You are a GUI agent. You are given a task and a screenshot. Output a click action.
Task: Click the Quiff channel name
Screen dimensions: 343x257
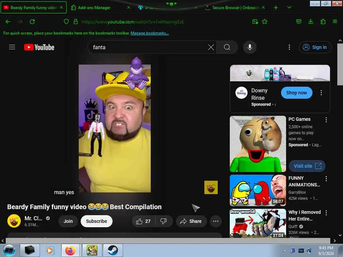pyautogui.click(x=293, y=227)
